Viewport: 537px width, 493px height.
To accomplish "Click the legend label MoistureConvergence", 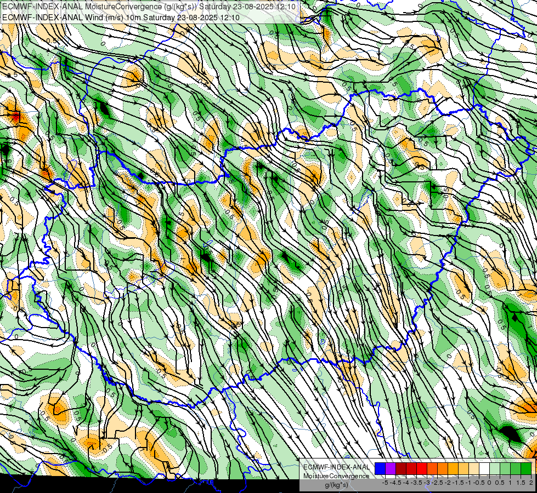I will click(336, 476).
